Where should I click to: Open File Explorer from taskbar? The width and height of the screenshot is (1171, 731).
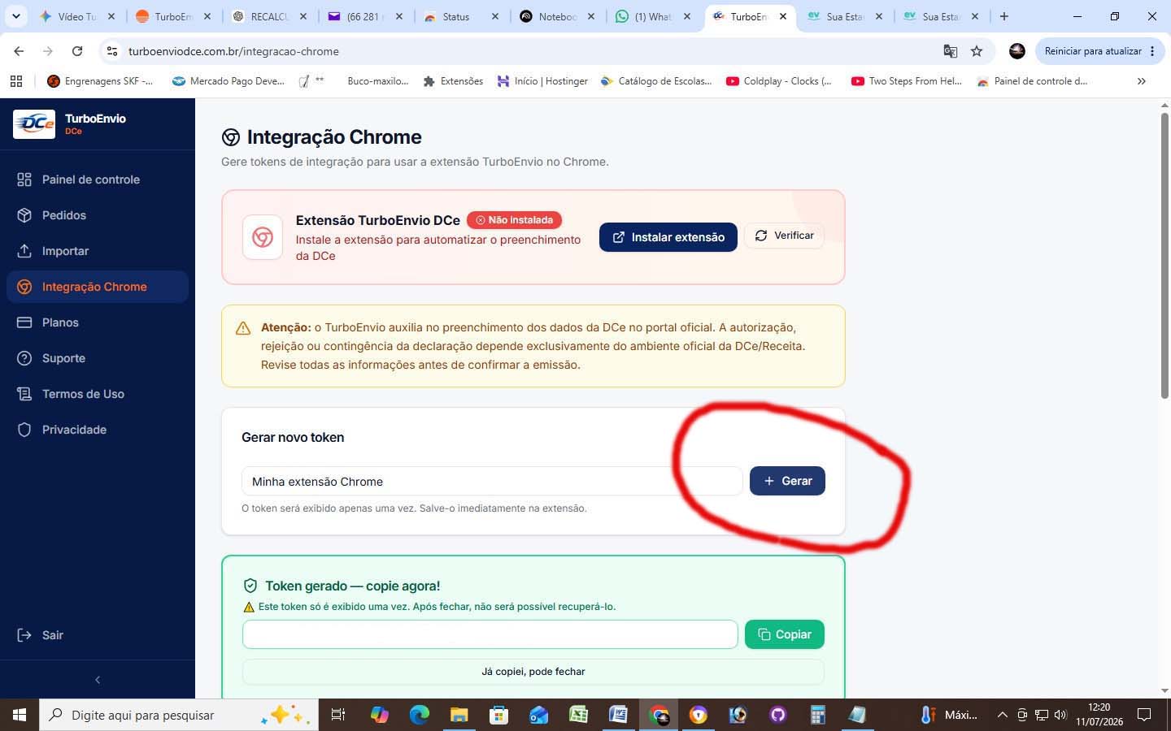click(459, 715)
